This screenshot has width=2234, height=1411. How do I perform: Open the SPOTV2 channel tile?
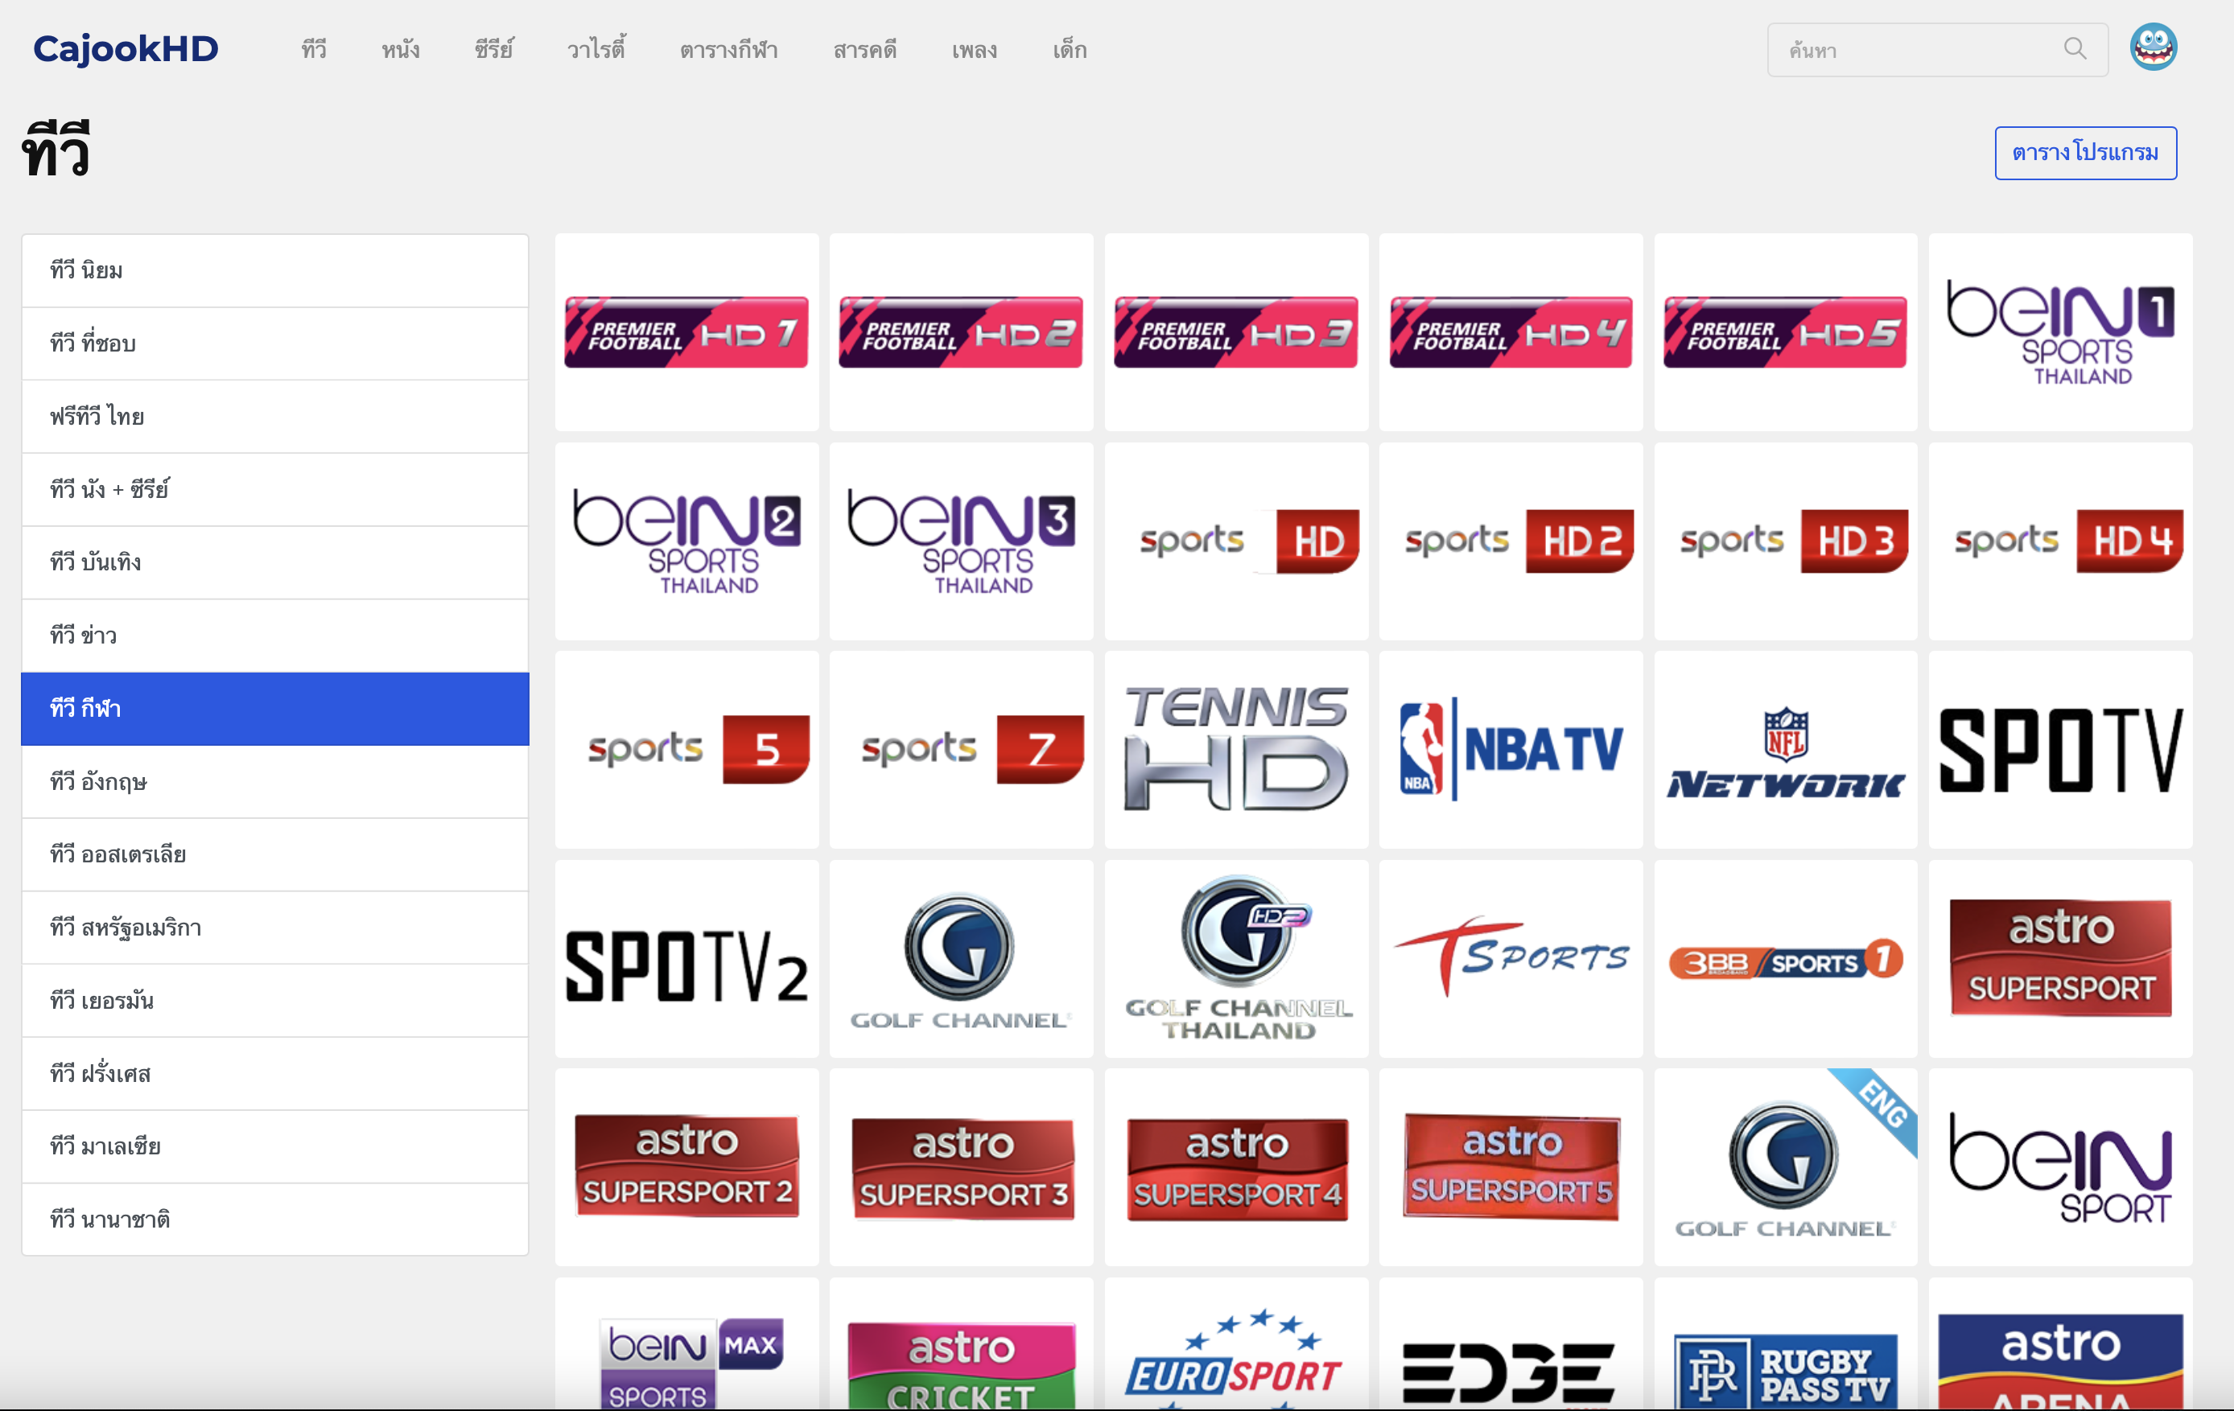pyautogui.click(x=686, y=958)
